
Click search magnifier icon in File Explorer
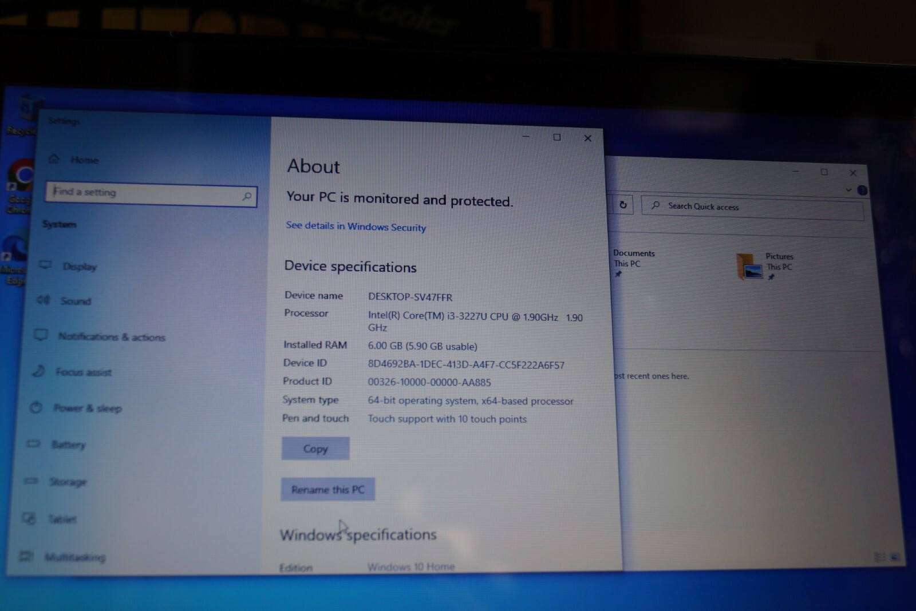pos(656,205)
